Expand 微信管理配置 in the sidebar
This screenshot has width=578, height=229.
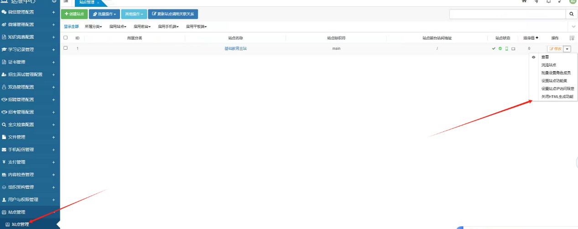point(53,12)
